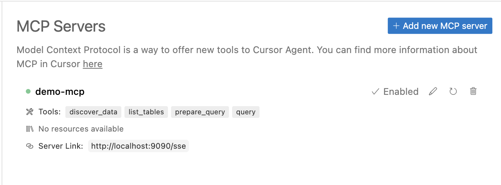Delete demo-mcp using the trash icon
The width and height of the screenshot is (501, 185).
point(473,92)
